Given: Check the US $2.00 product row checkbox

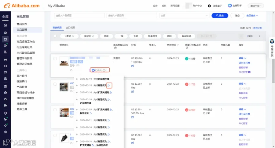Looking at the screenshot, I should 55,84.
